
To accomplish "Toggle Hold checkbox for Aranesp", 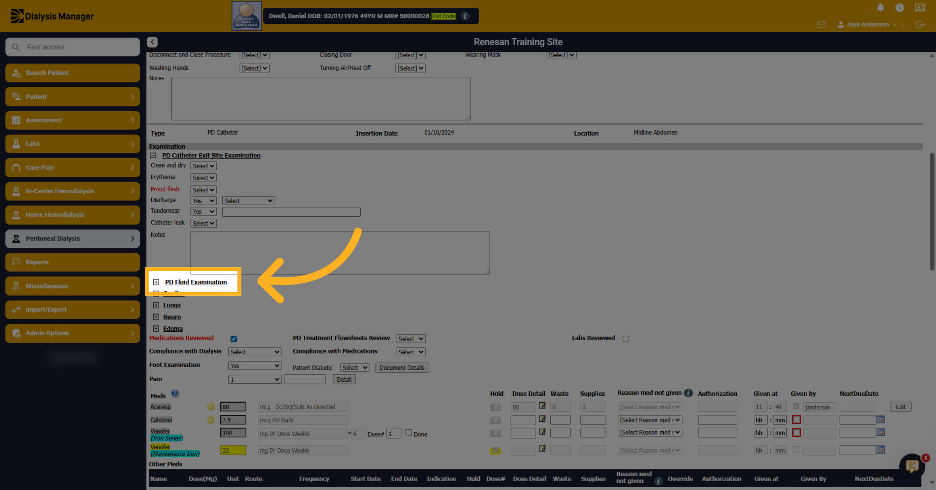I will [x=495, y=407].
